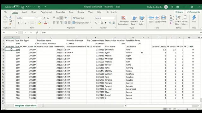This screenshot has height=113, width=202.
Task: Click Increase Decimal icon
Action: click(x=110, y=23)
